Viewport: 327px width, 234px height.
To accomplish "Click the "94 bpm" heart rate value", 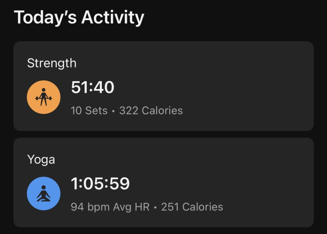I will pos(90,207).
